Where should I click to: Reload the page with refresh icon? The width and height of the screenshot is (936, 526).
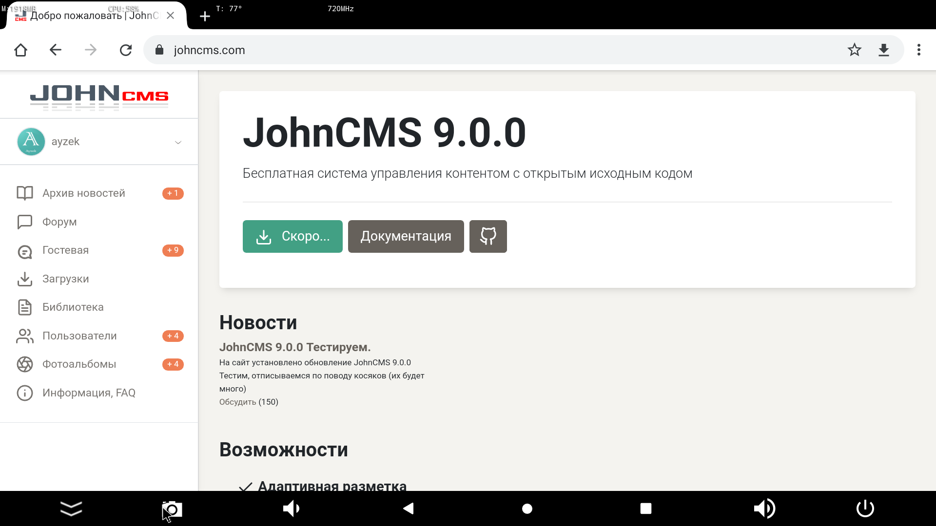[x=126, y=50]
